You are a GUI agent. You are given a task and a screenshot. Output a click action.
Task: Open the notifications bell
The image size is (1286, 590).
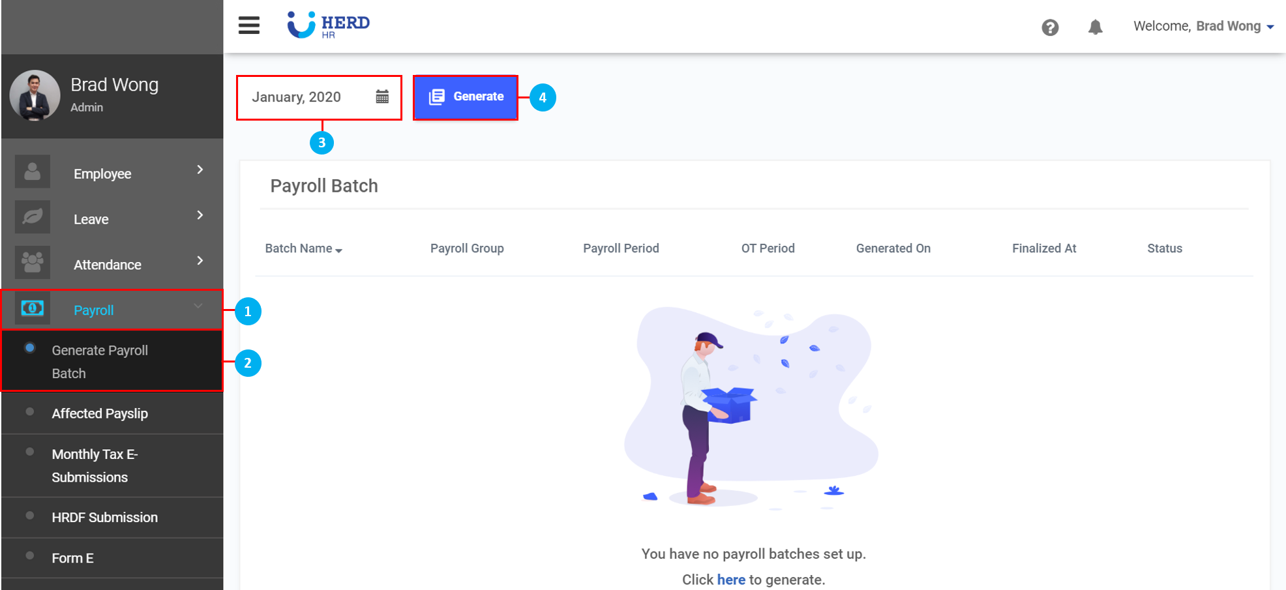tap(1095, 27)
